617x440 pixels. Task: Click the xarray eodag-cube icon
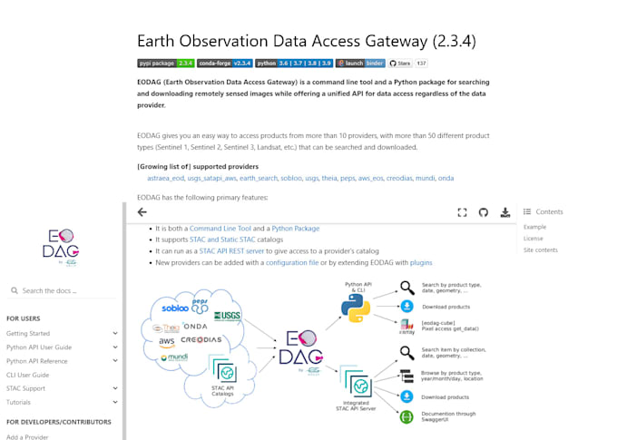click(x=406, y=327)
